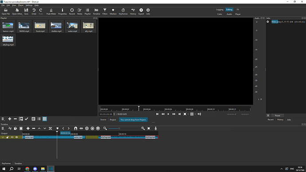
Task: Open the File menu
Action: [x=3, y=5]
